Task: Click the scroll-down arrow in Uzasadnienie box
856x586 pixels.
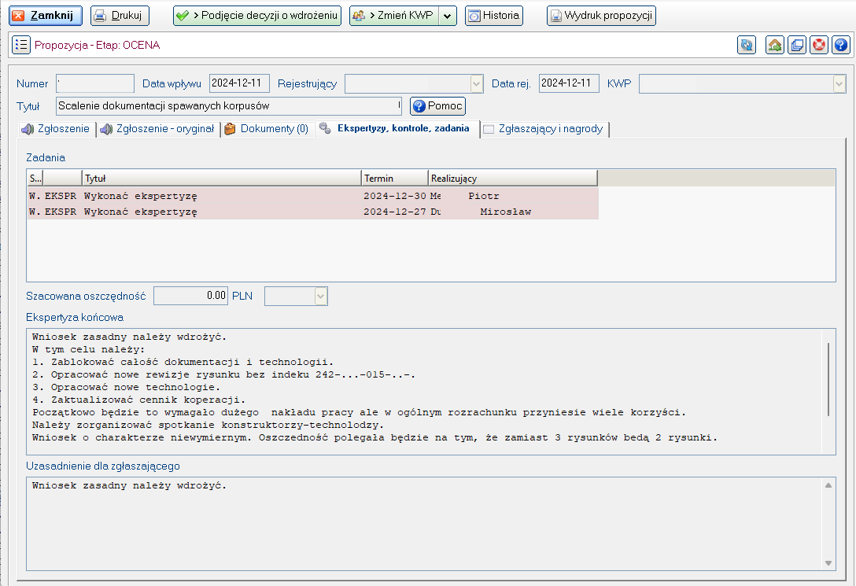Action: click(x=828, y=563)
